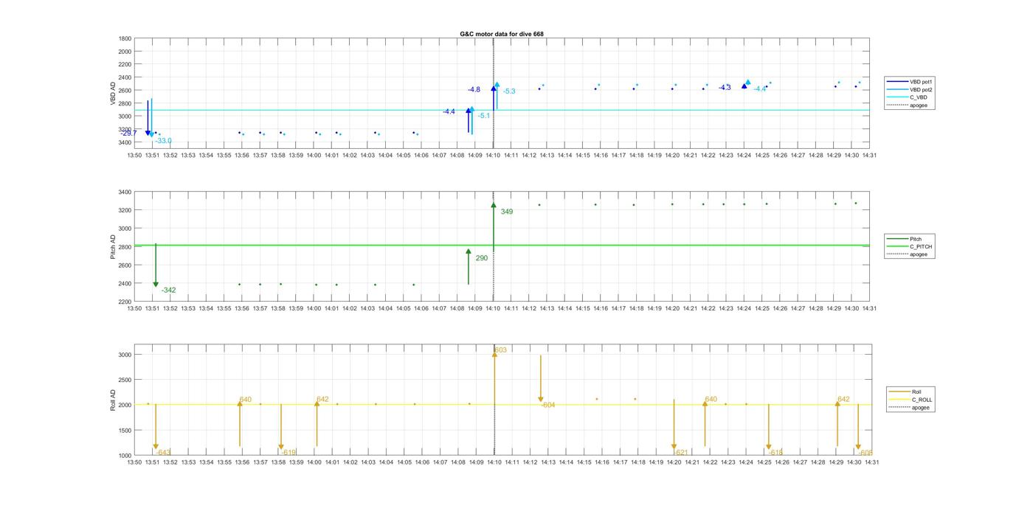Click the '290' annotation in Pitch plot
This screenshot has height=511, width=1033.
[x=481, y=259]
